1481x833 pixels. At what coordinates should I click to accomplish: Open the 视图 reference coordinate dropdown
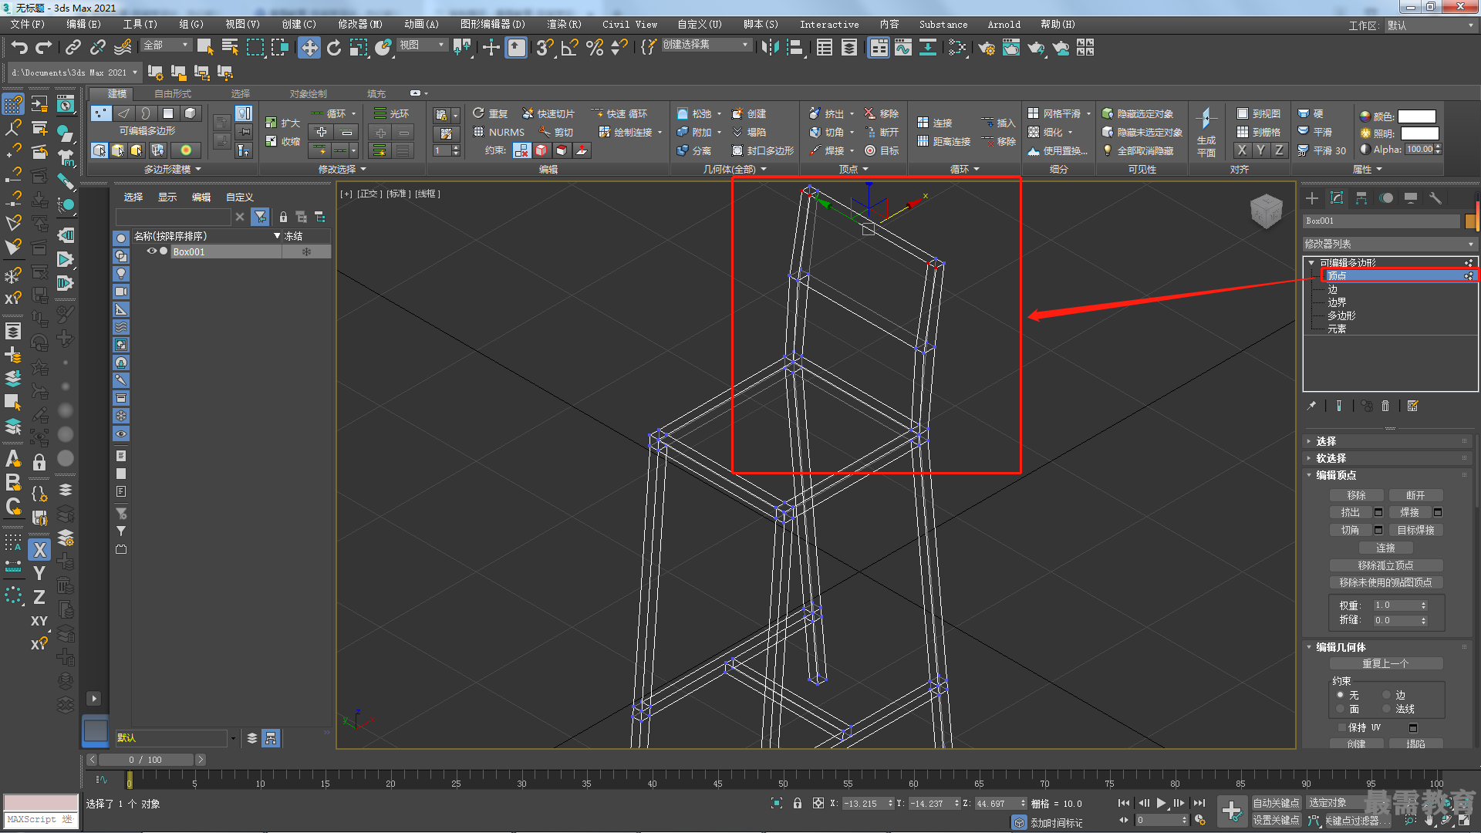(422, 46)
